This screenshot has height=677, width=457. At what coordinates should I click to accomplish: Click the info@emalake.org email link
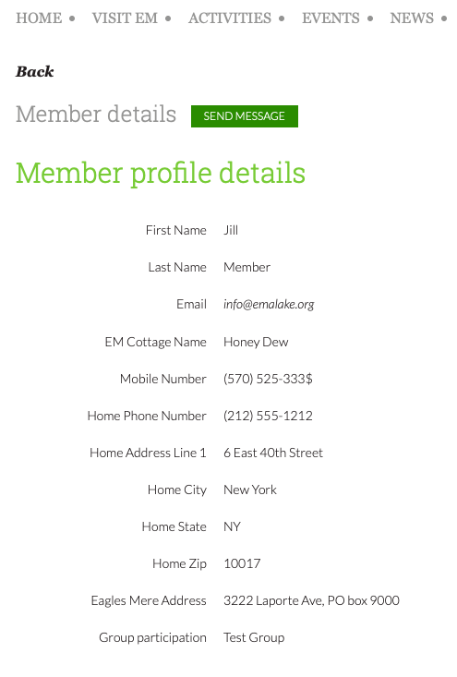click(x=269, y=305)
